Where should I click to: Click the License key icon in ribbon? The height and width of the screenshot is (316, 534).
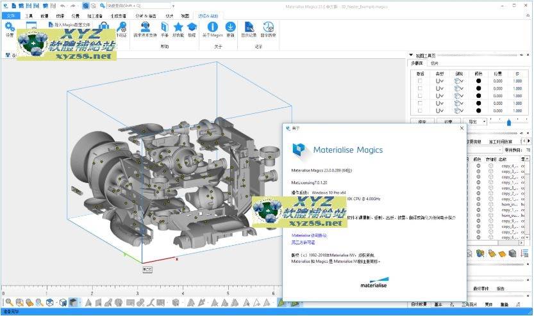122,27
